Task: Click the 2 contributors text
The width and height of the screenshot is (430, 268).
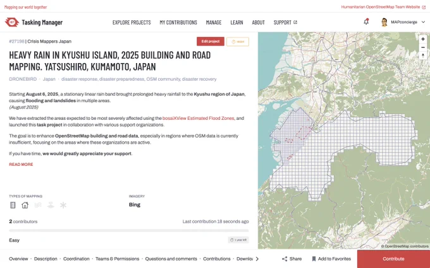Action: click(x=23, y=221)
